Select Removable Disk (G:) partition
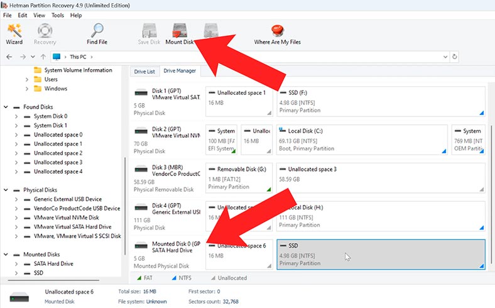 [239, 178]
